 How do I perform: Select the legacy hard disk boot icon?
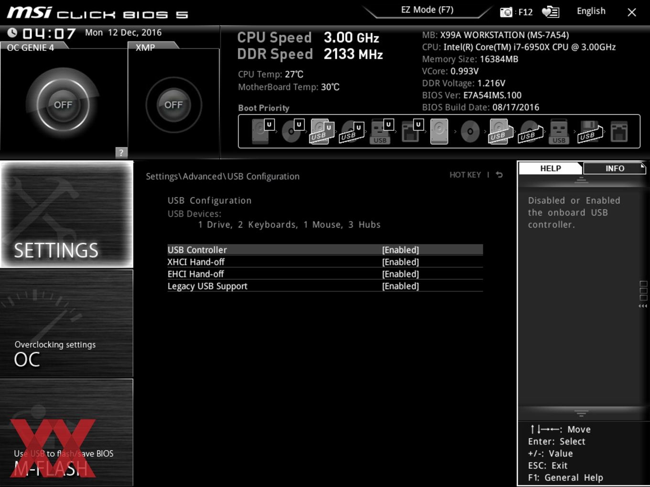[x=439, y=131]
